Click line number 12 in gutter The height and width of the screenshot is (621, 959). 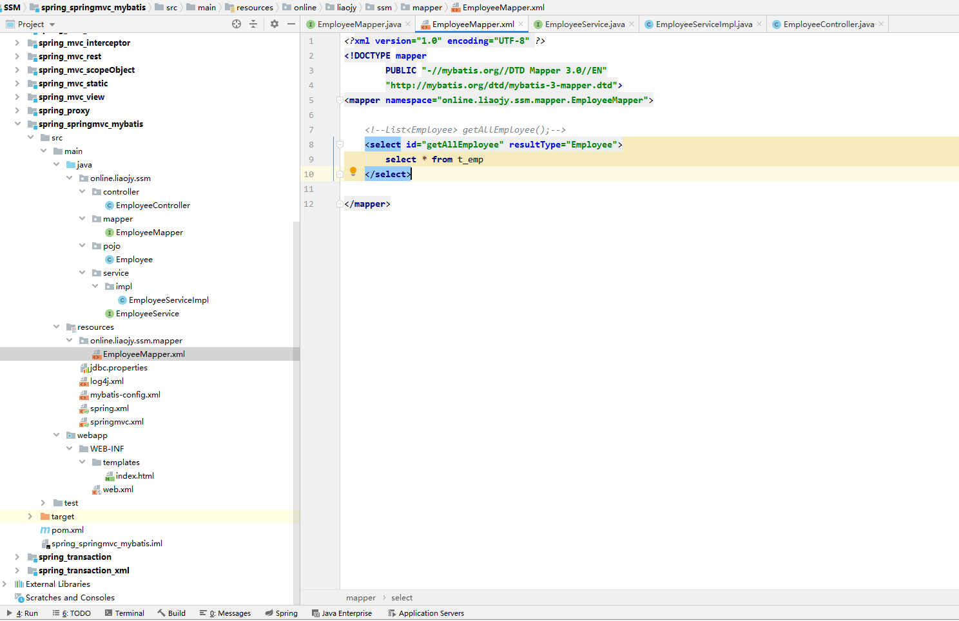click(309, 204)
